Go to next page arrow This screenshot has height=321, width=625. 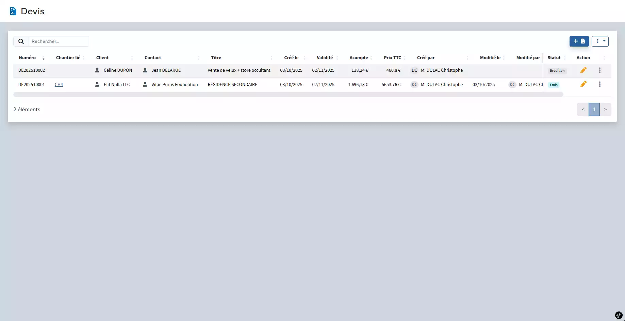(605, 109)
